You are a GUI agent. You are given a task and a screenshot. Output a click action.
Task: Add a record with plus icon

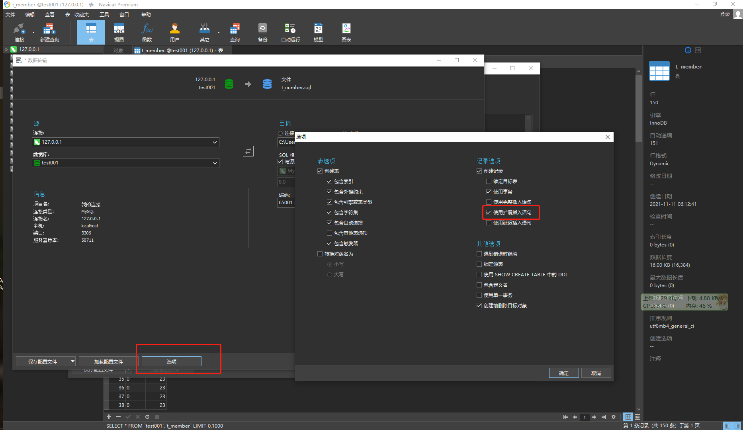pos(109,417)
